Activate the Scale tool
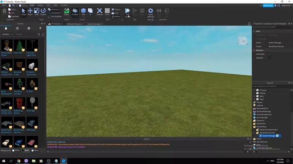This screenshot has width=293, height=164. tap(37, 12)
